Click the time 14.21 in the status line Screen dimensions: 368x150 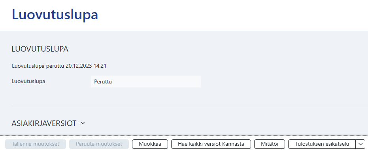click(100, 66)
